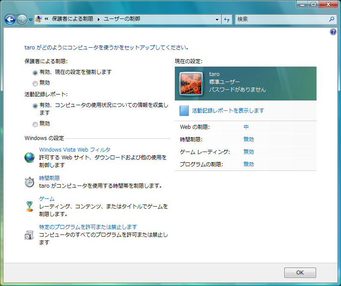This screenshot has height=286, width=341.
Task: Click the 標準ユーザー account type text
Action: (x=225, y=82)
